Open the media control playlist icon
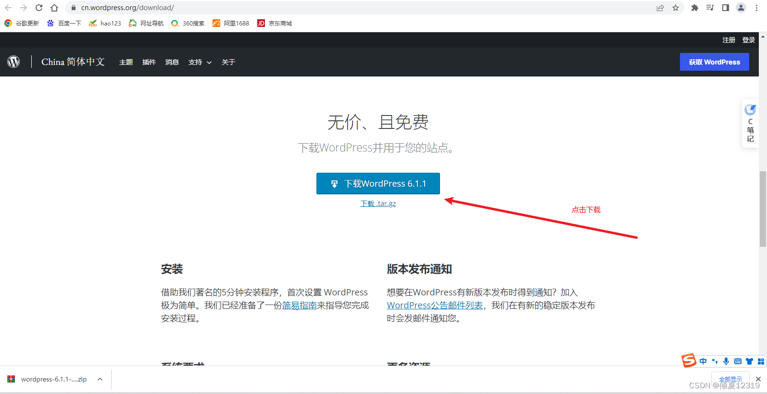 click(x=710, y=8)
